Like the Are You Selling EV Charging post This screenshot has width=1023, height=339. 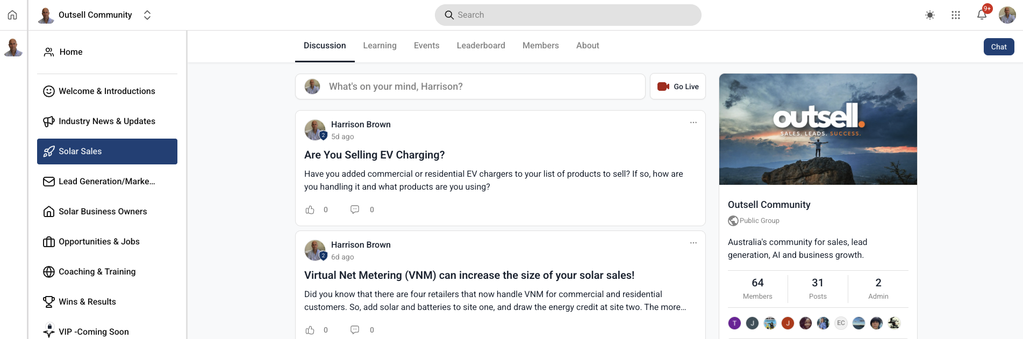pos(310,210)
